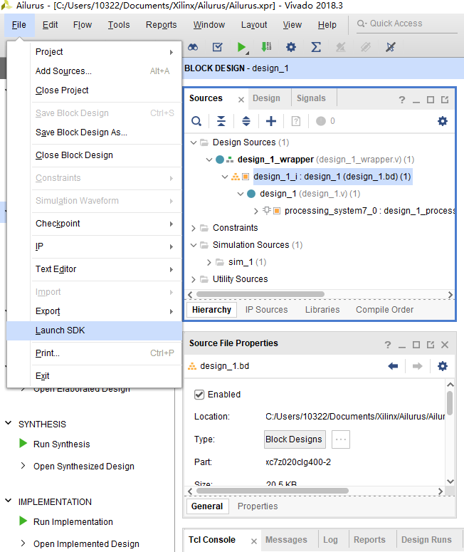Choose Add Sources... menu item
Viewport: 464px width, 552px height.
(x=94, y=71)
